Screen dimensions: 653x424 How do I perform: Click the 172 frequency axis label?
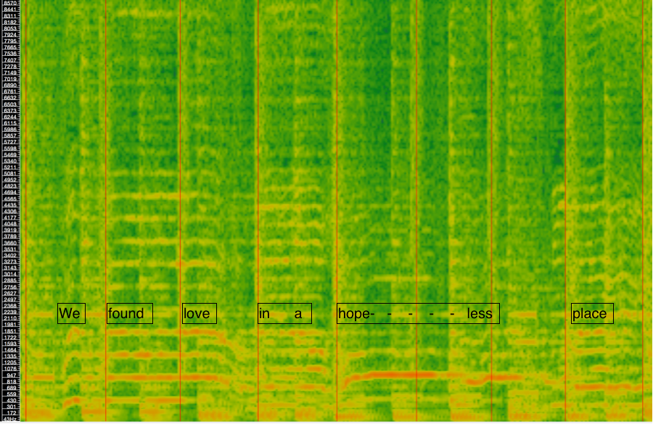11,412
